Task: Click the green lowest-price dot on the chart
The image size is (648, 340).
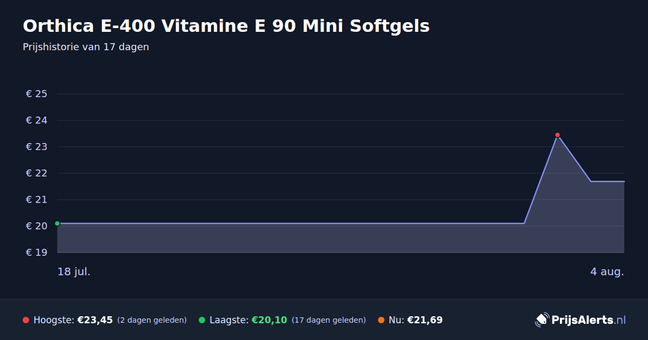Action: 57,223
